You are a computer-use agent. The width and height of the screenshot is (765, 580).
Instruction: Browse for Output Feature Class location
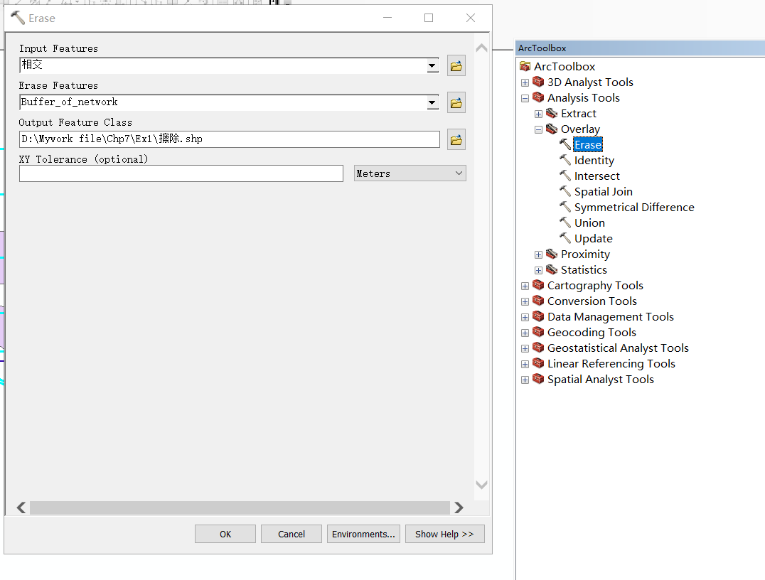456,139
